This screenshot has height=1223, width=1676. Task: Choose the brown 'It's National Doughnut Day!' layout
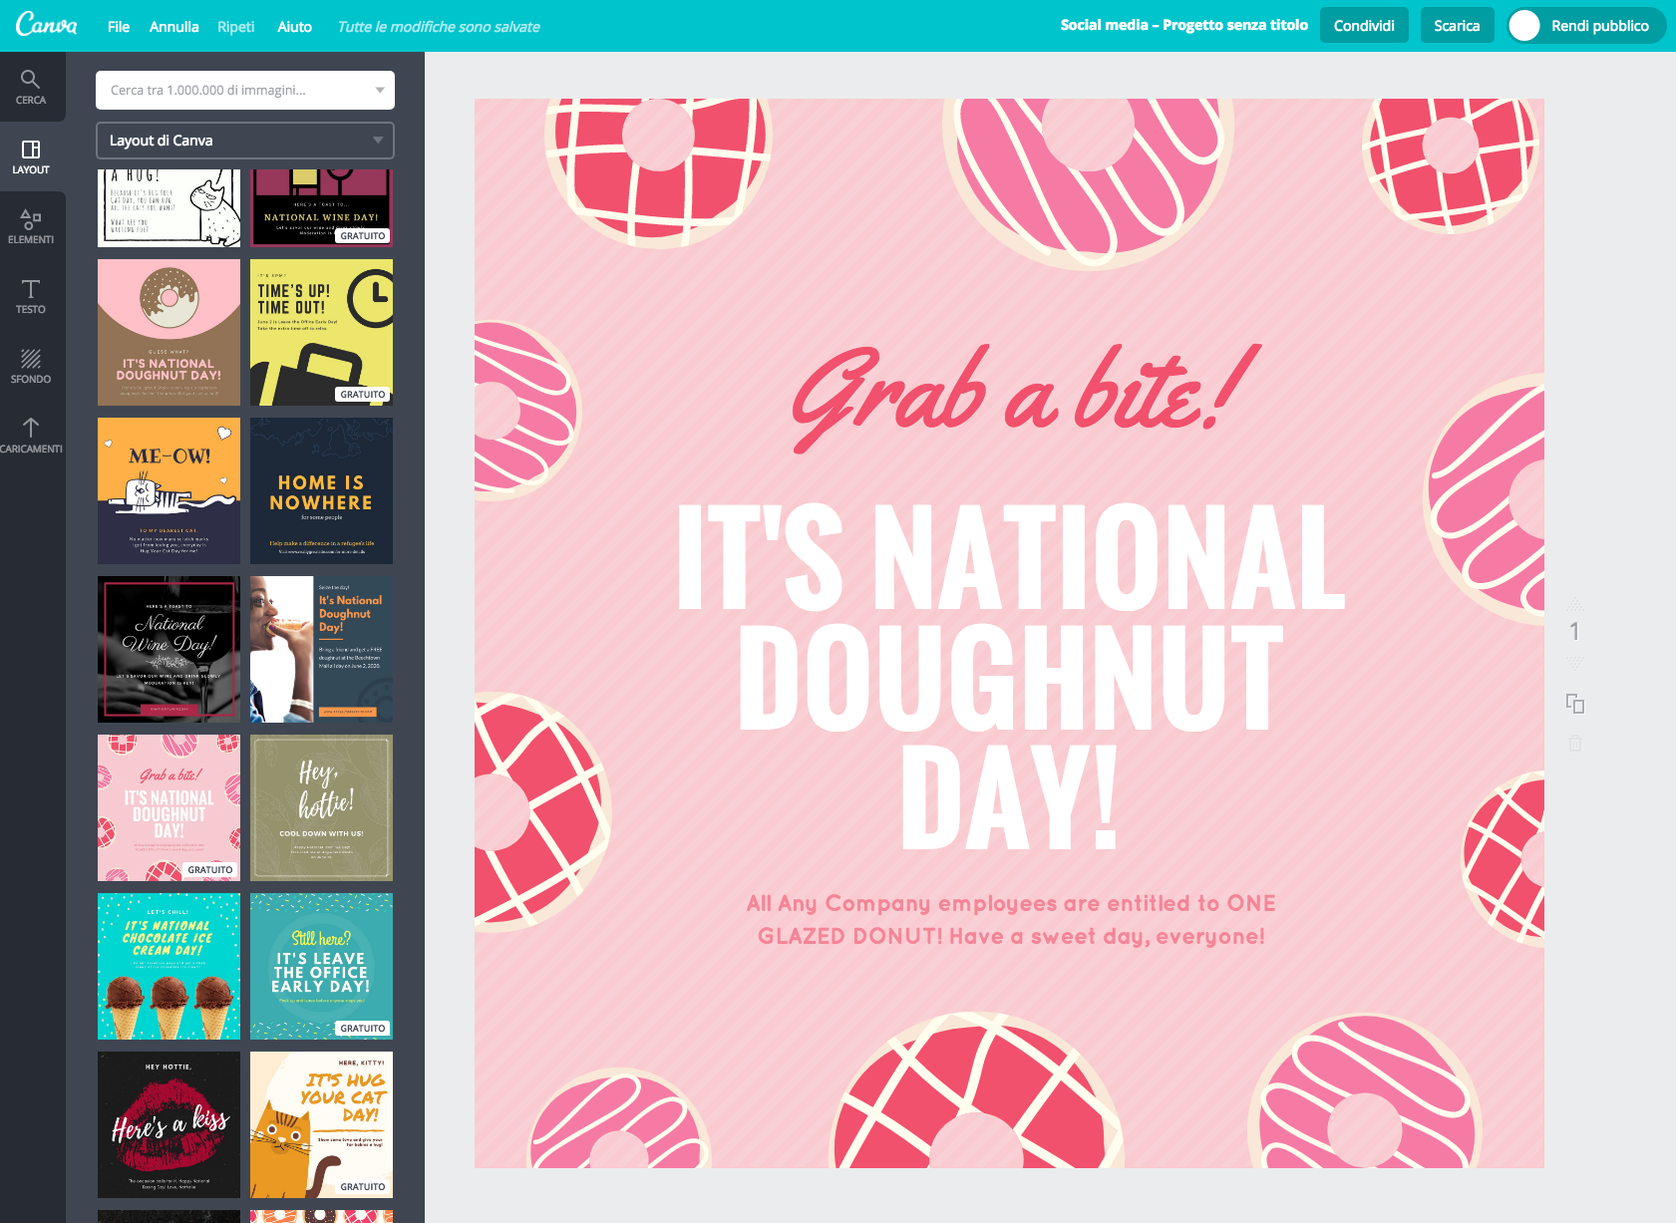(x=169, y=333)
